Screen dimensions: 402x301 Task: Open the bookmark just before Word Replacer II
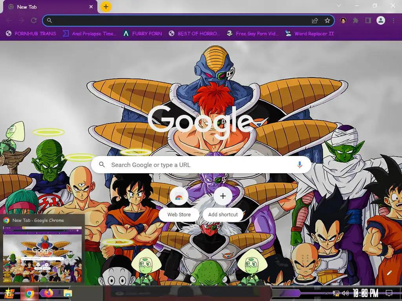[252, 34]
